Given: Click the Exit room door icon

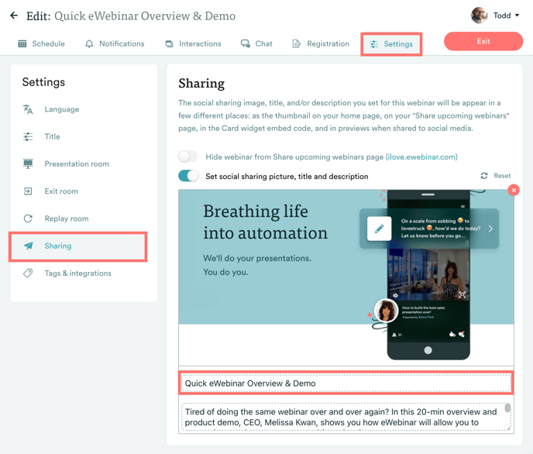Looking at the screenshot, I should pos(28,191).
